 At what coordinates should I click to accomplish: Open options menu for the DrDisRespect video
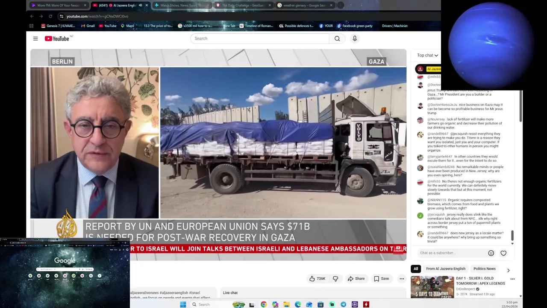pos(512,279)
